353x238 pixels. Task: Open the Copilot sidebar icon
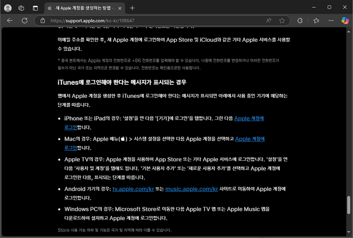(345, 21)
